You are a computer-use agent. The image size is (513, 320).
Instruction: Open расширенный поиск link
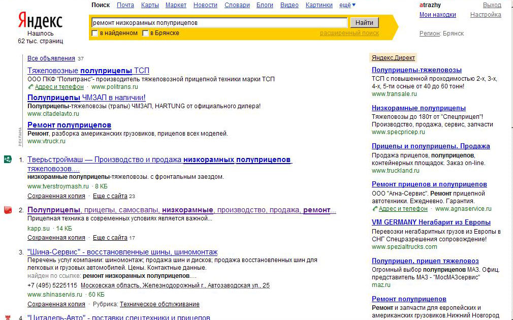coord(349,33)
